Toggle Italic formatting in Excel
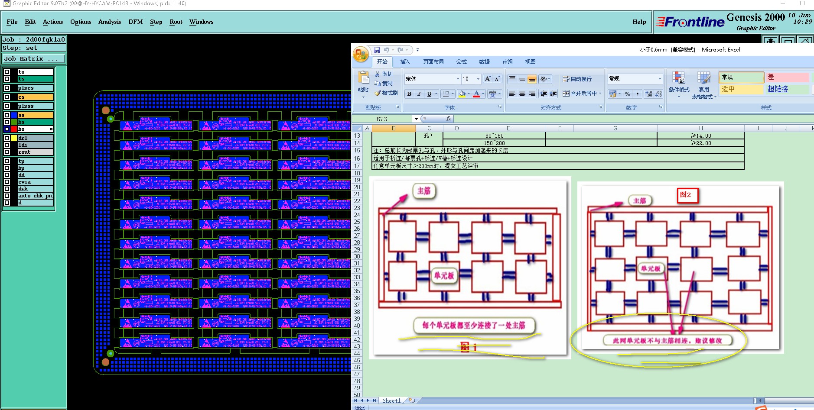 pyautogui.click(x=419, y=94)
